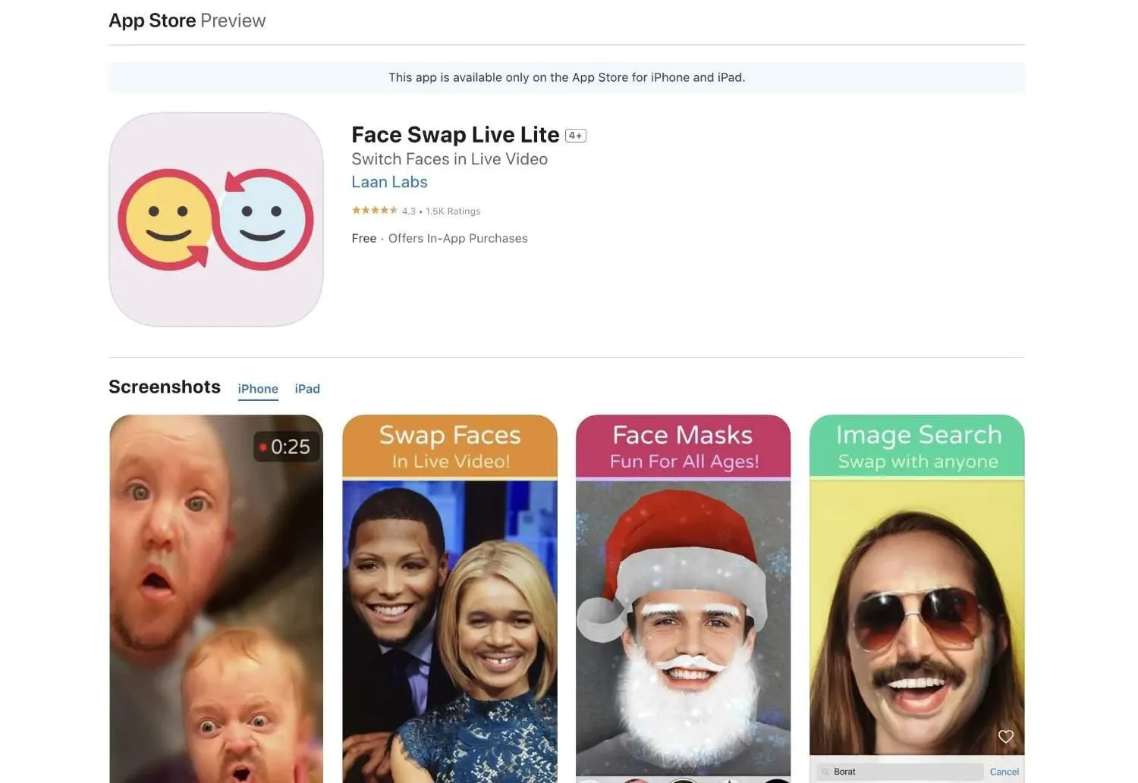Click the Face Swap Live Lite app icon
The width and height of the screenshot is (1138, 783).
216,220
